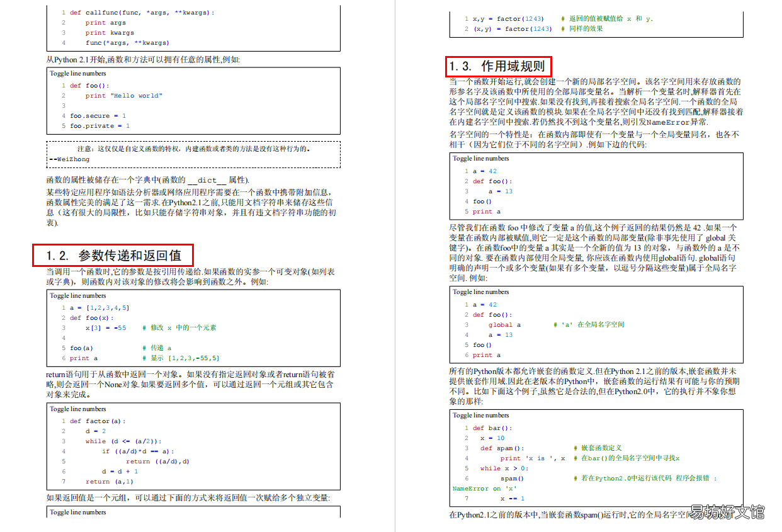Select code line if ((a/d)*d == a):
The image size is (782, 532).
(x=138, y=451)
